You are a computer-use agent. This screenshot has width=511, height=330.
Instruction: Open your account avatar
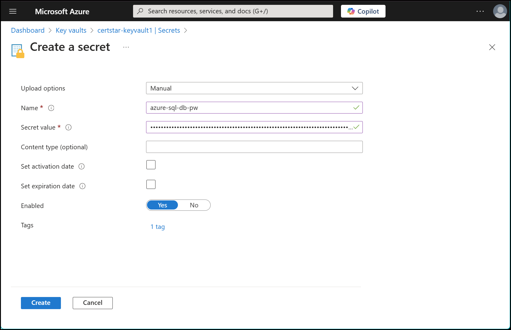point(500,11)
